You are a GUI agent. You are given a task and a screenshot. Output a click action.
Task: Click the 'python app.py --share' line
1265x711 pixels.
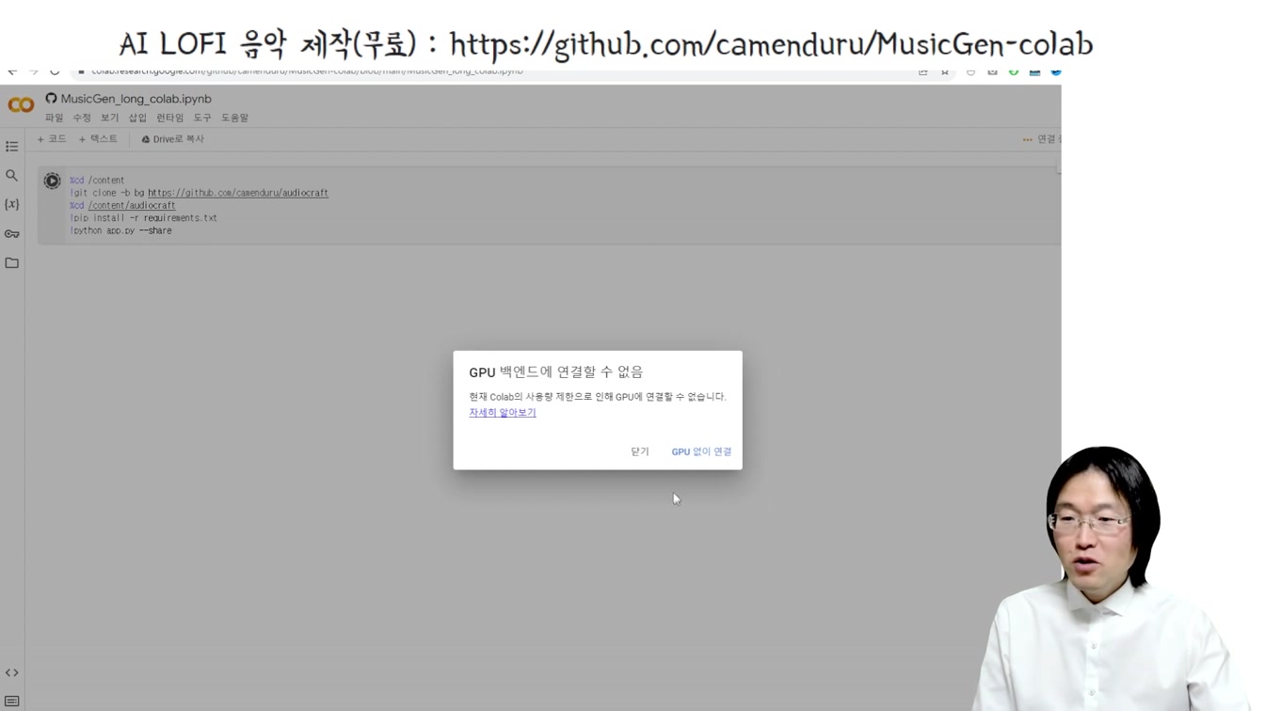(x=120, y=230)
